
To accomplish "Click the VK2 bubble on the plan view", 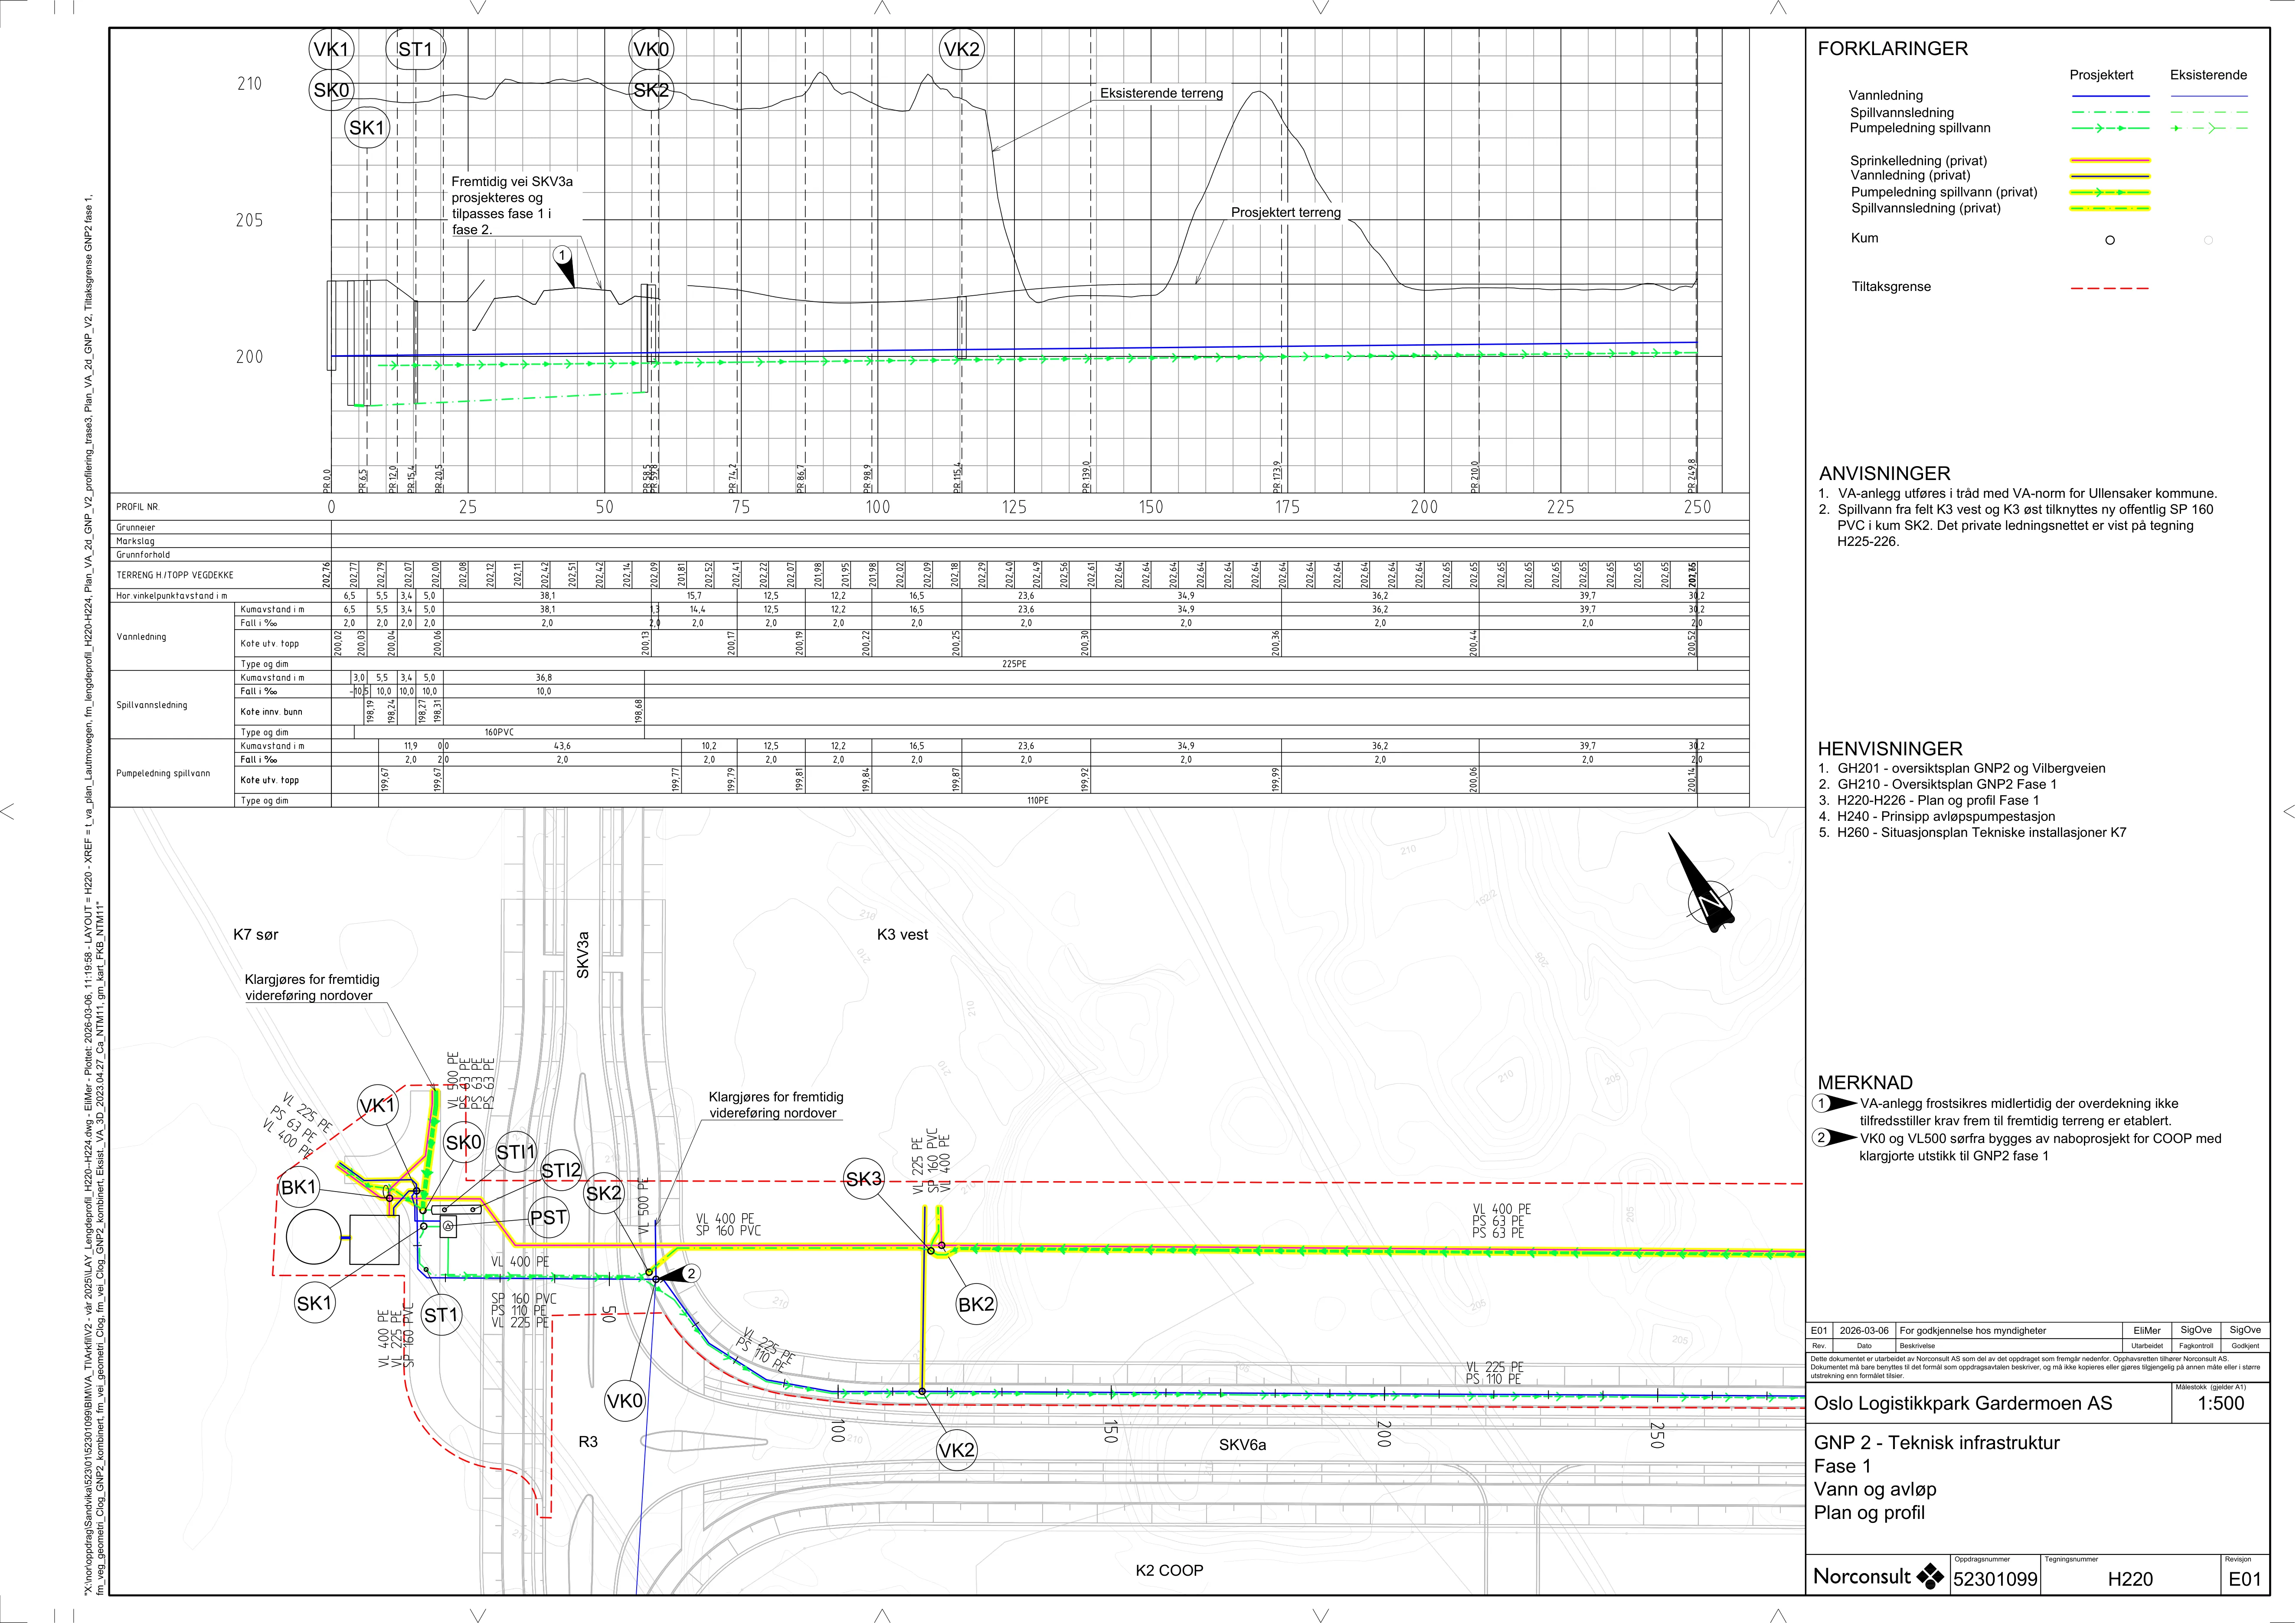I will [x=957, y=1450].
